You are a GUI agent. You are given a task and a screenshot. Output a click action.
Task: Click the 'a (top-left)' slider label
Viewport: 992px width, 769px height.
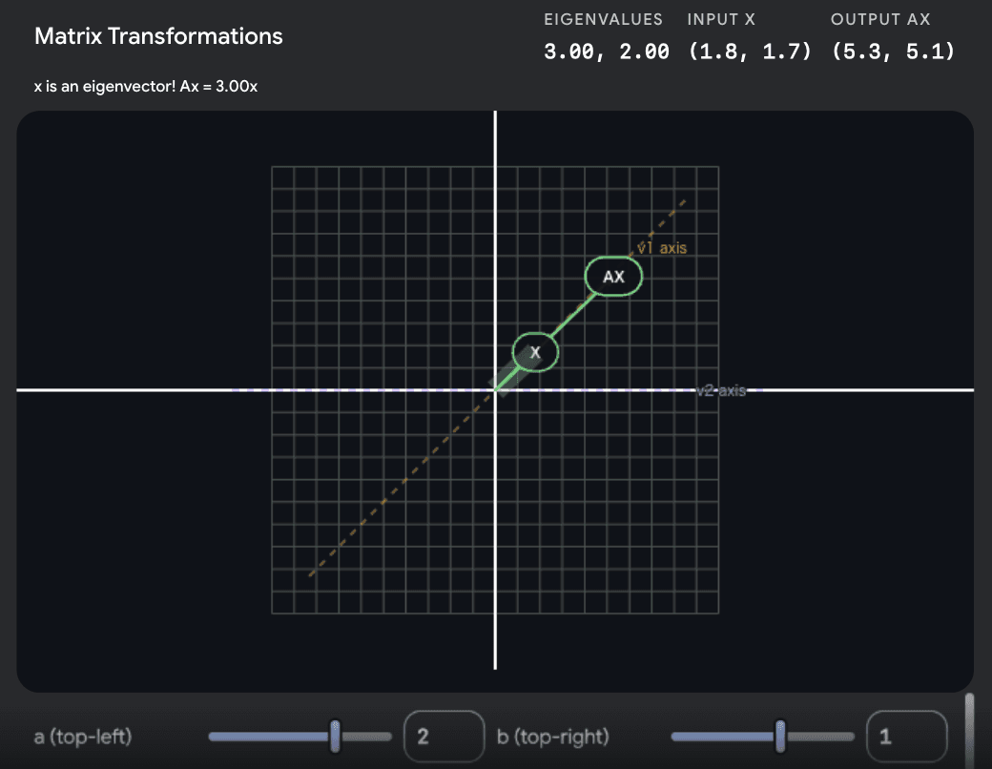83,737
